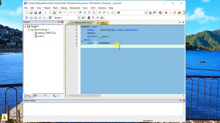The image size is (220, 123).
Task: Close the active editor tab with X
Action: (183, 22)
